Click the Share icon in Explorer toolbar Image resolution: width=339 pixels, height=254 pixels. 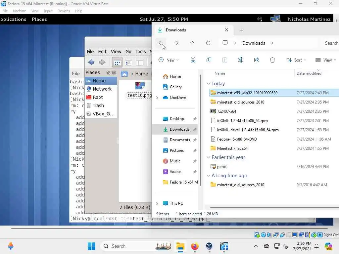(x=257, y=60)
